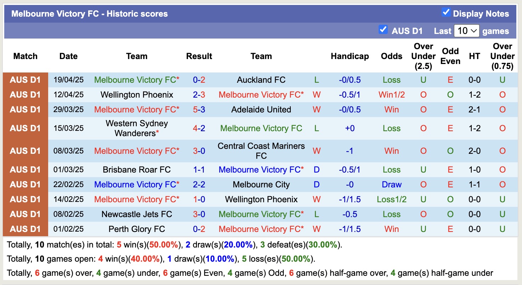Click the Auckland FC team link

(261, 80)
